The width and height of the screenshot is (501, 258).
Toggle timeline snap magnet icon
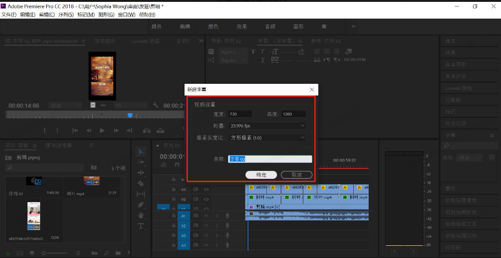pyautogui.click(x=177, y=165)
